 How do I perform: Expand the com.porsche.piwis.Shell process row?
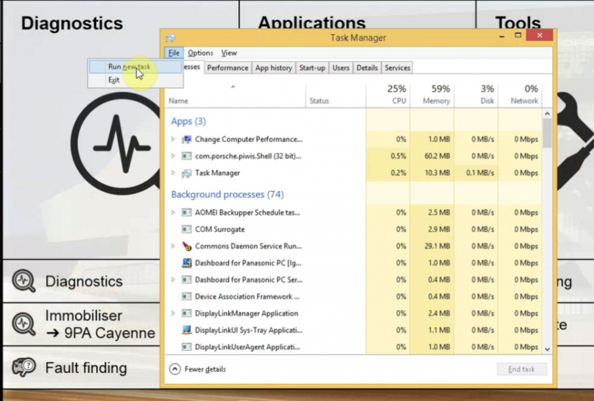173,156
